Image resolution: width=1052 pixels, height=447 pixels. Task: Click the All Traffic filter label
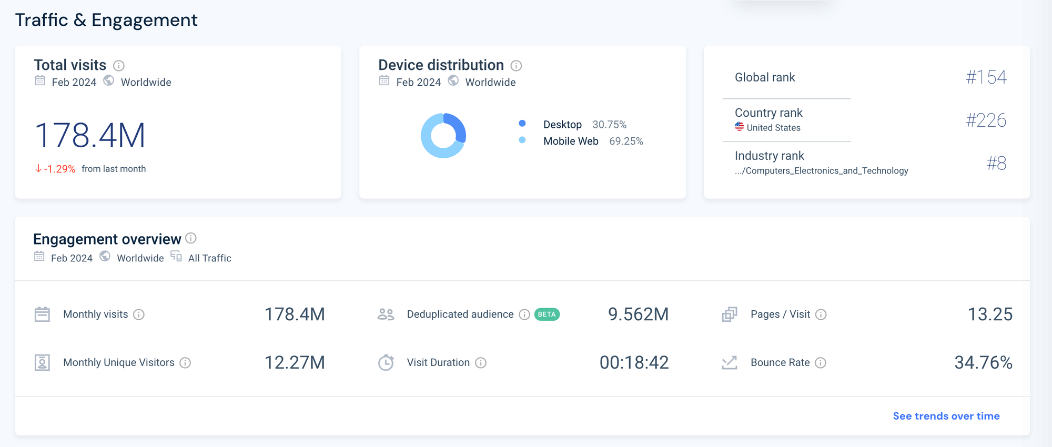point(210,258)
